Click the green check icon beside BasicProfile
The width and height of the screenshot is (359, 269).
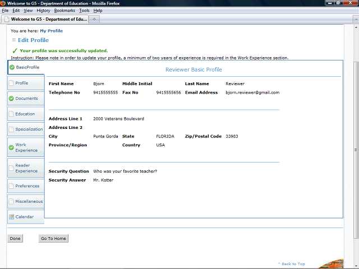pos(11,67)
